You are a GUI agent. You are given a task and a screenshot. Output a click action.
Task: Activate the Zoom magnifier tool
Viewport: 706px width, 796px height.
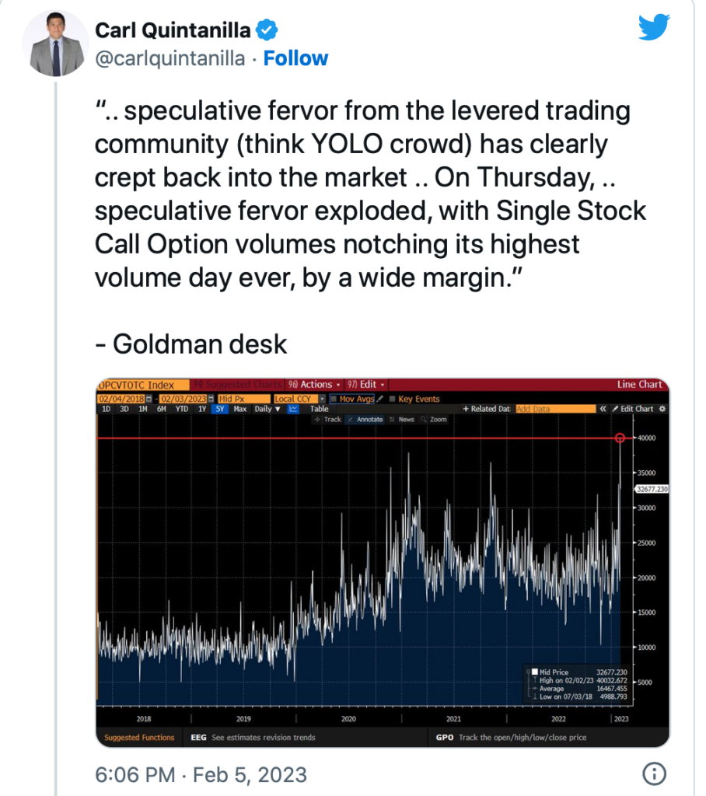434,419
